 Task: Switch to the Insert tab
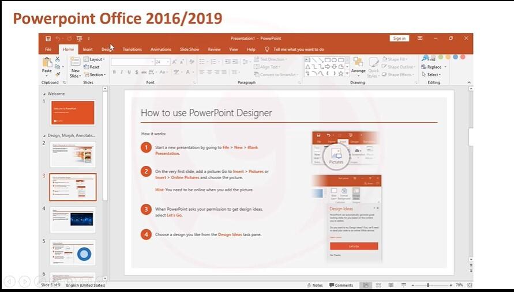88,49
